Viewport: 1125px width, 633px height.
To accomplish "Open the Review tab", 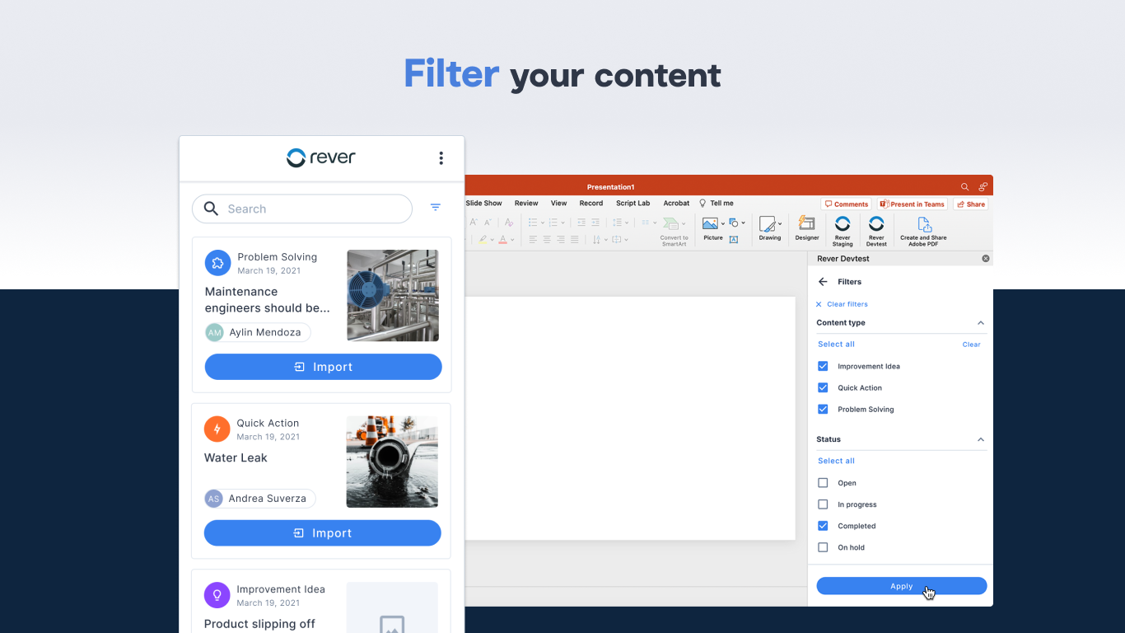I will tap(526, 203).
